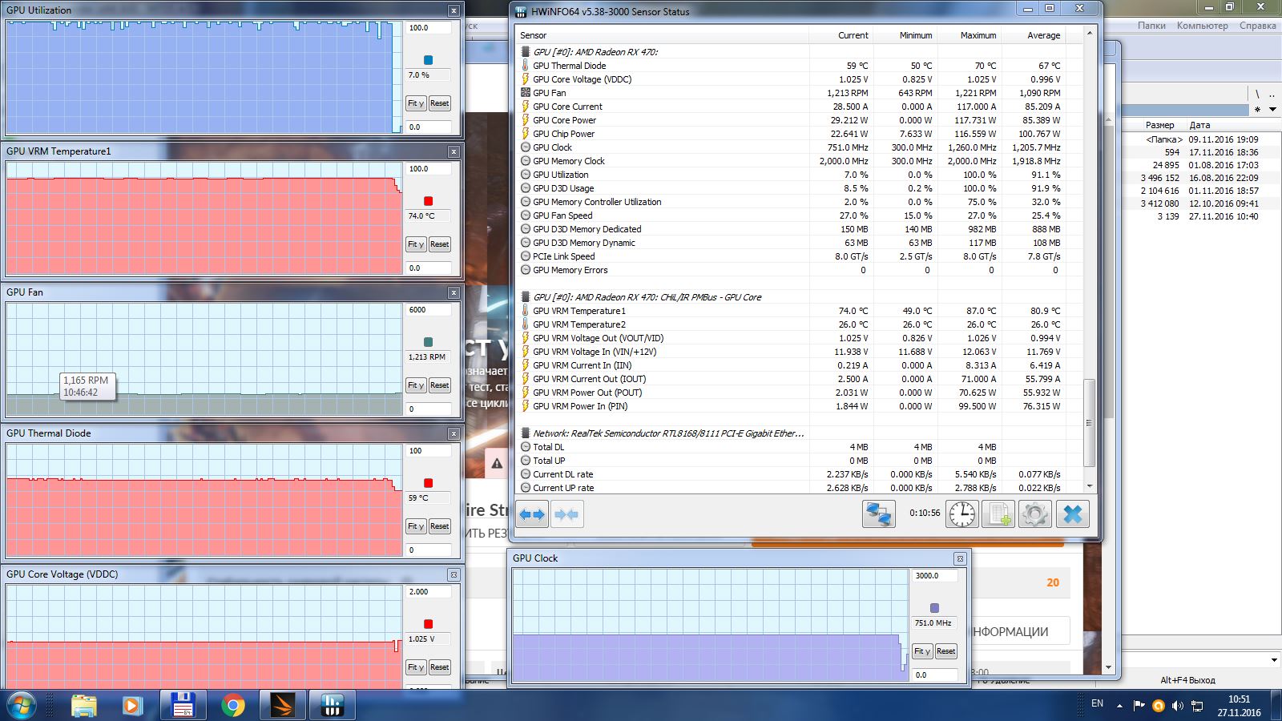Open the network monitors icon in HWiNFO toolbar
This screenshot has height=721, width=1282.
click(878, 514)
